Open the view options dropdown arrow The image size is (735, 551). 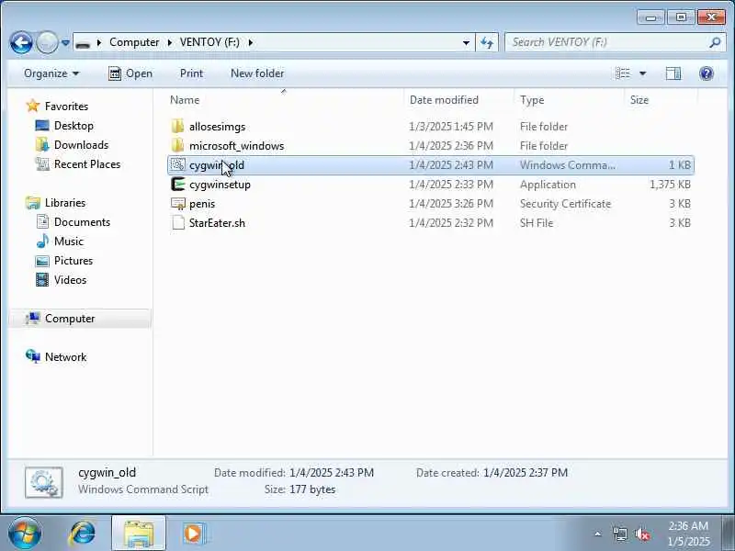(x=642, y=73)
